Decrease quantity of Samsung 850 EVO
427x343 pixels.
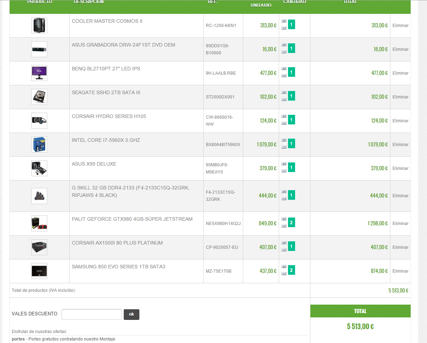[284, 273]
